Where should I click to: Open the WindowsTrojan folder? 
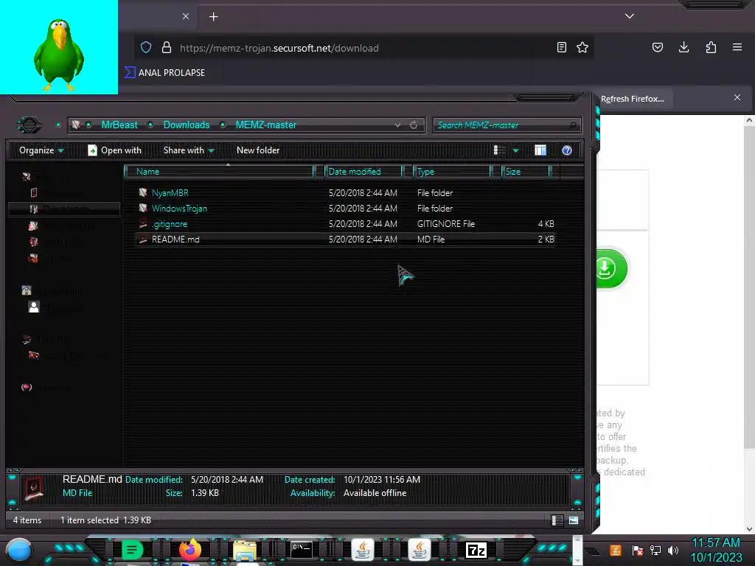pyautogui.click(x=179, y=209)
